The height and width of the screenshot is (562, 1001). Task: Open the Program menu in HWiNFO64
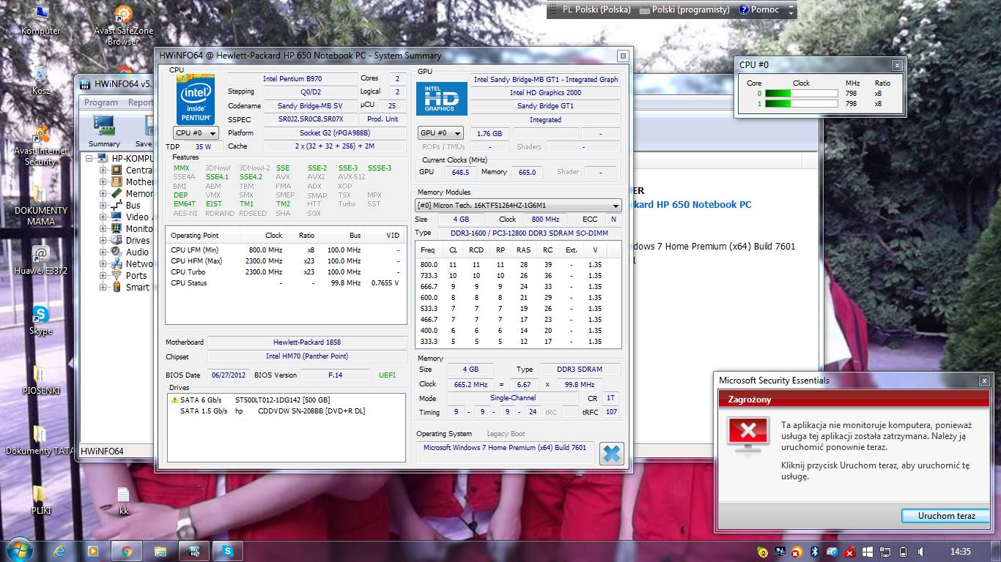[x=100, y=102]
